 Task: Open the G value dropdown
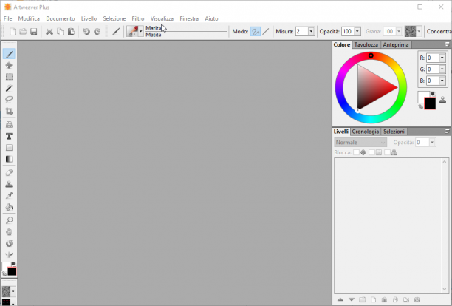[x=442, y=69]
